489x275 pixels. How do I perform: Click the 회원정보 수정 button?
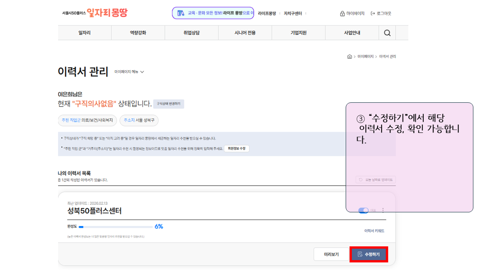pyautogui.click(x=237, y=149)
